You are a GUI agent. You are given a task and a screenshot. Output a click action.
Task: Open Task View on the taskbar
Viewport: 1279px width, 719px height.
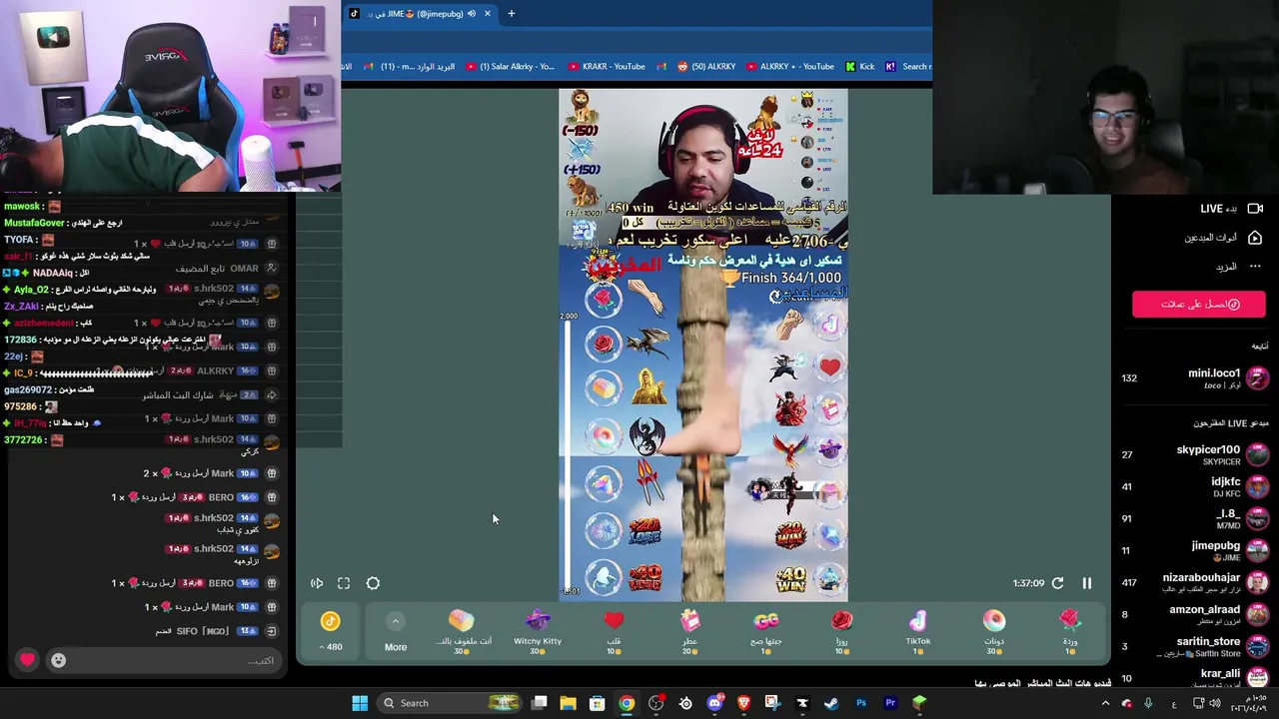tap(539, 703)
